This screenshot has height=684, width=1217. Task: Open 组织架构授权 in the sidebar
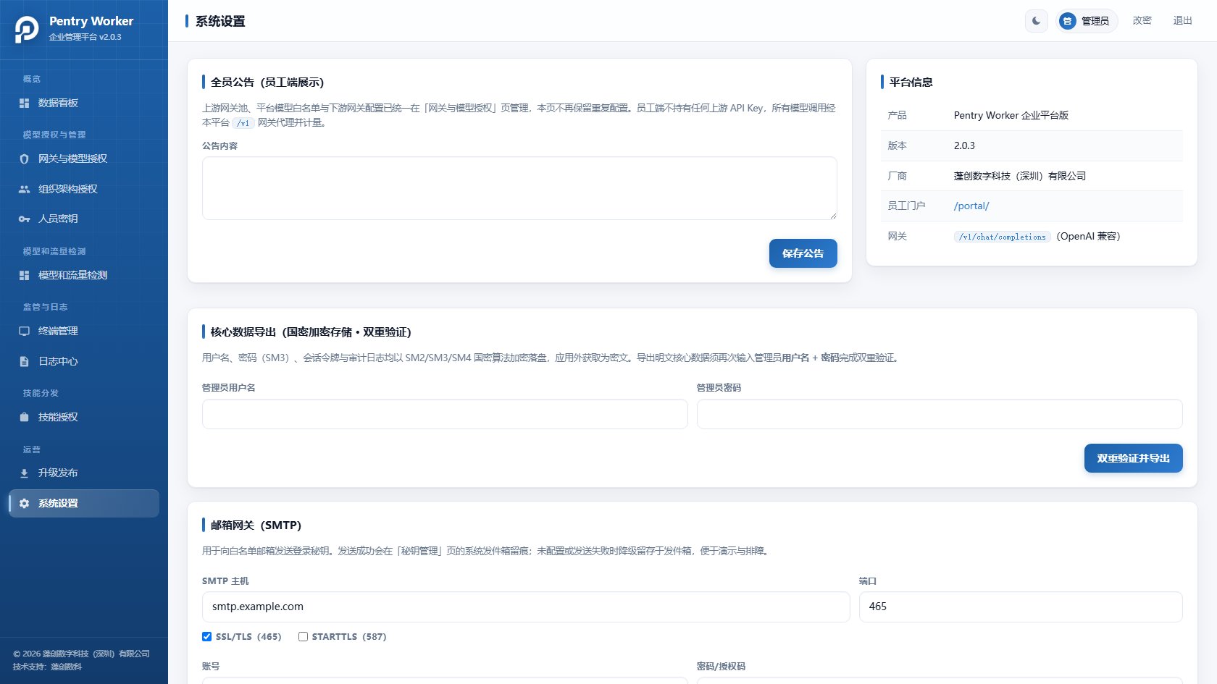(x=84, y=189)
